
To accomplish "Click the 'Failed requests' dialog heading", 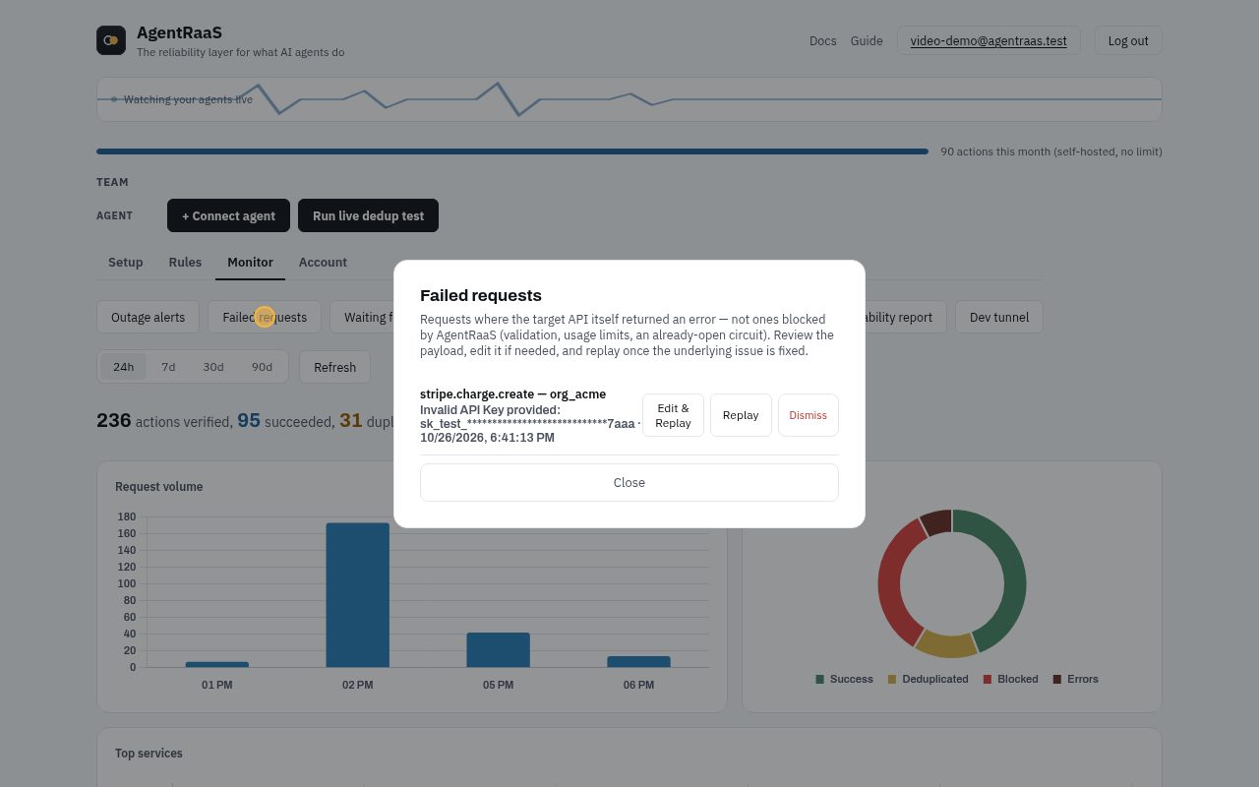I will [481, 295].
